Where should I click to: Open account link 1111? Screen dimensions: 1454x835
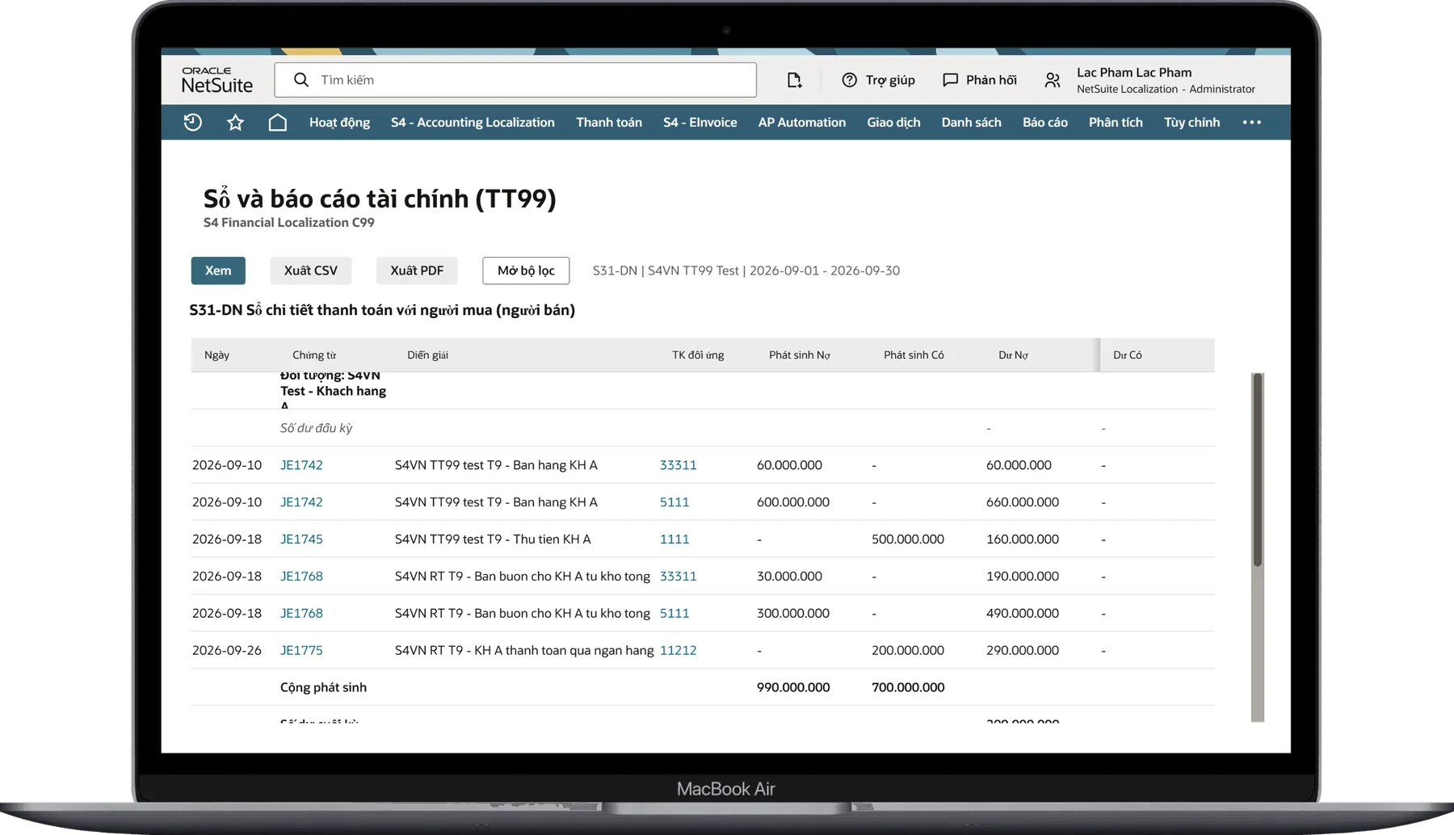(x=674, y=539)
